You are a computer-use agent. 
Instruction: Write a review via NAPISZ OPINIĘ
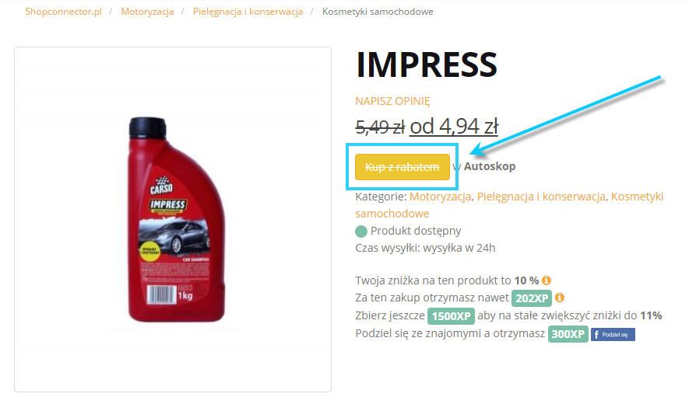click(x=392, y=101)
